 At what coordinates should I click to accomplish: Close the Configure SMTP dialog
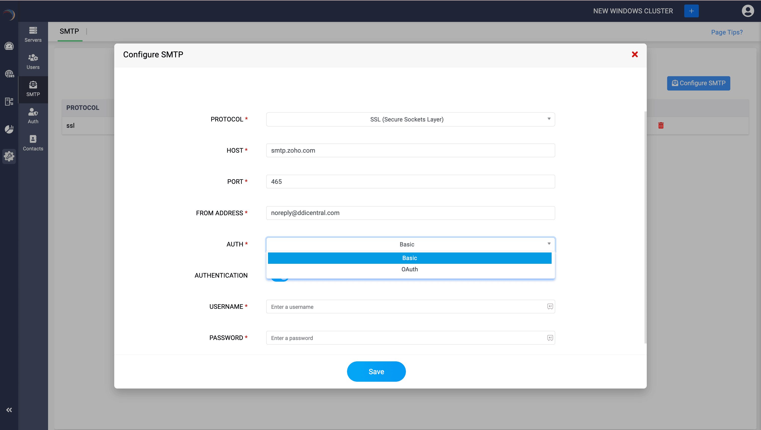(x=634, y=54)
